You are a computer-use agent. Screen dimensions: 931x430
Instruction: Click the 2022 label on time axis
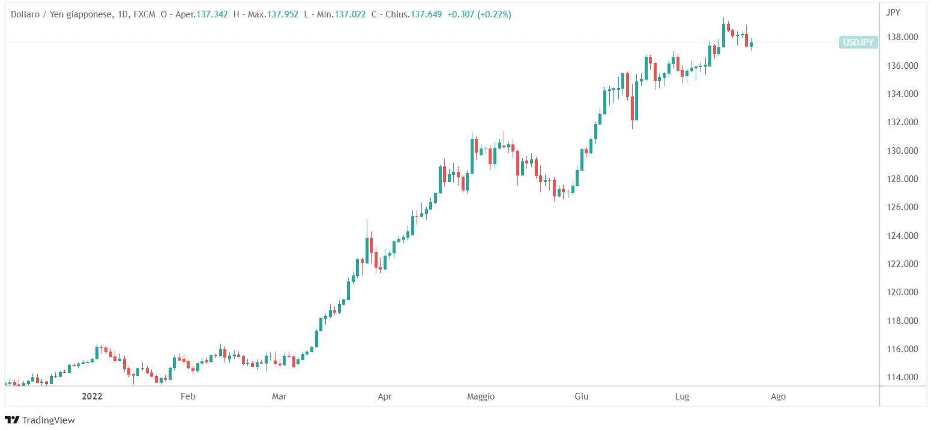(x=92, y=396)
